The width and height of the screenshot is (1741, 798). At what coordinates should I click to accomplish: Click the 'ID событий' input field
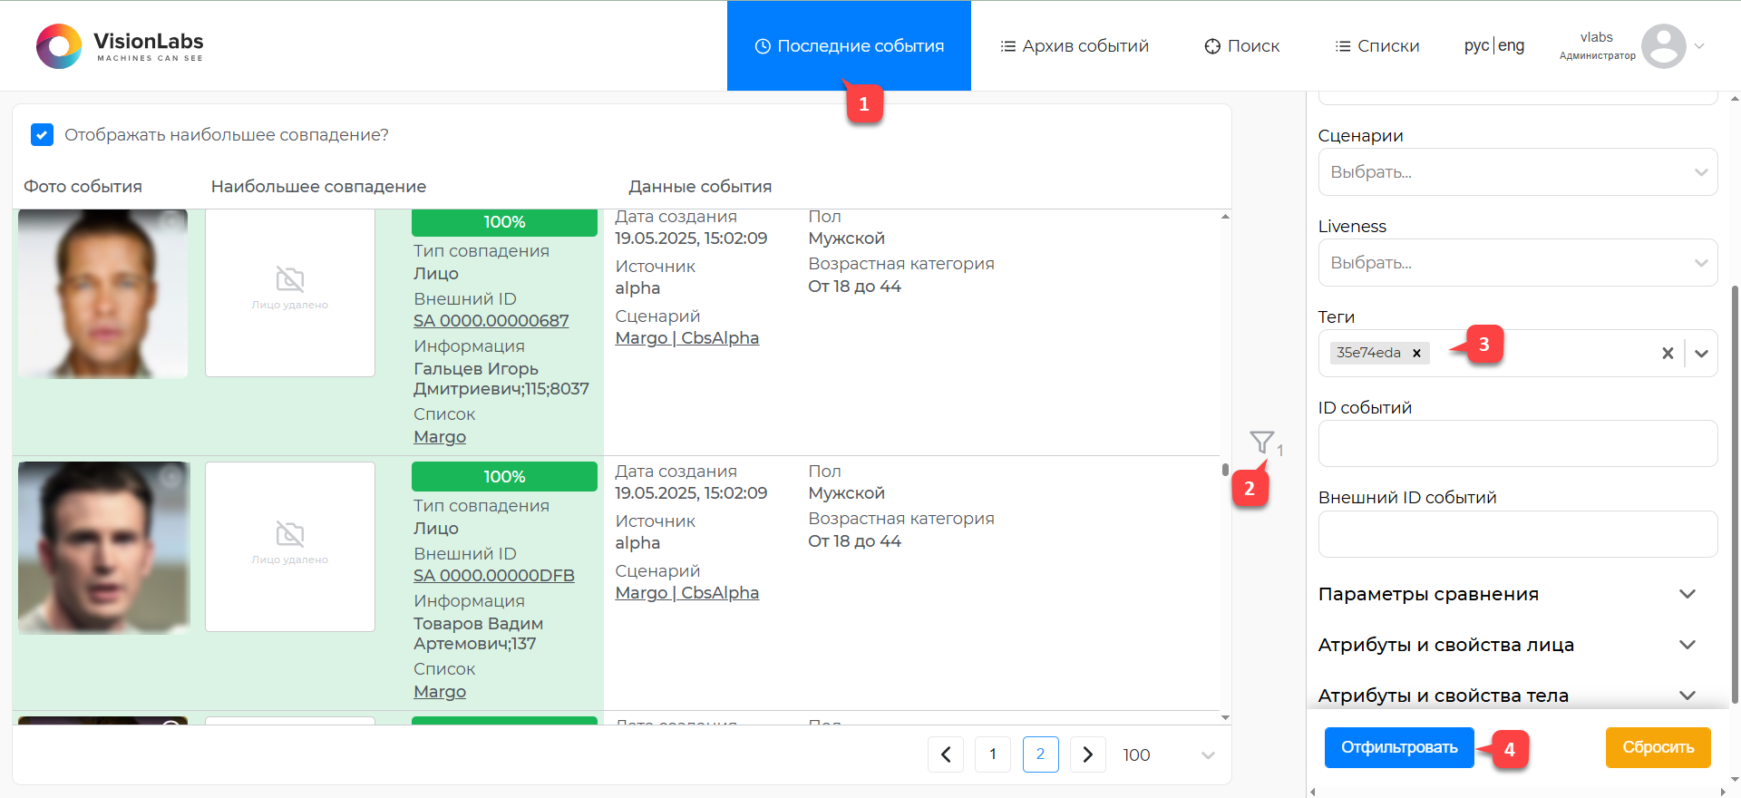pyautogui.click(x=1517, y=443)
